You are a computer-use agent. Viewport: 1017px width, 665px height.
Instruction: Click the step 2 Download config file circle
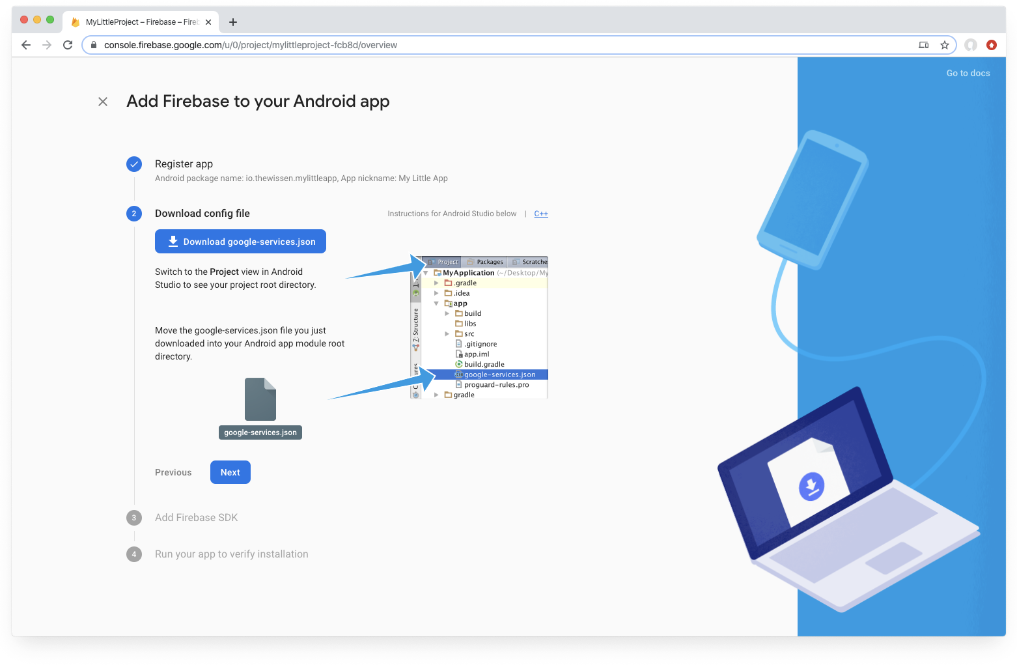click(x=133, y=213)
